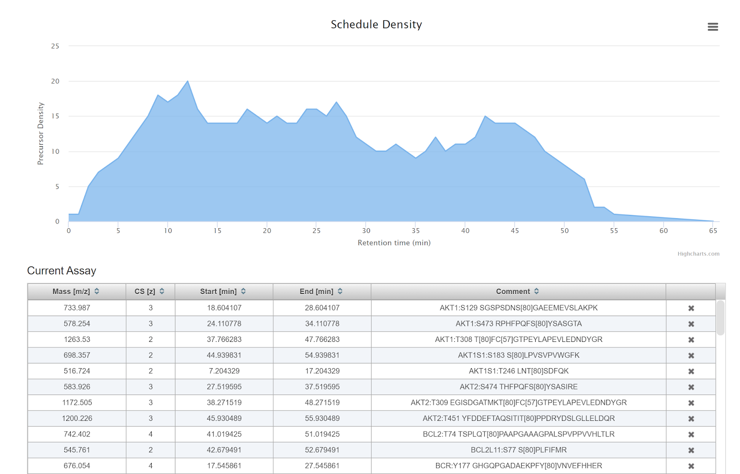This screenshot has height=474, width=740.
Task: Delete the BCL2L11:S77 row
Action: [691, 450]
